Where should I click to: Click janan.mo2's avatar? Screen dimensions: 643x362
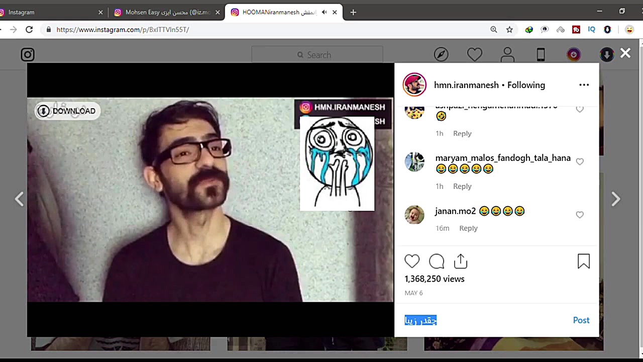click(414, 215)
